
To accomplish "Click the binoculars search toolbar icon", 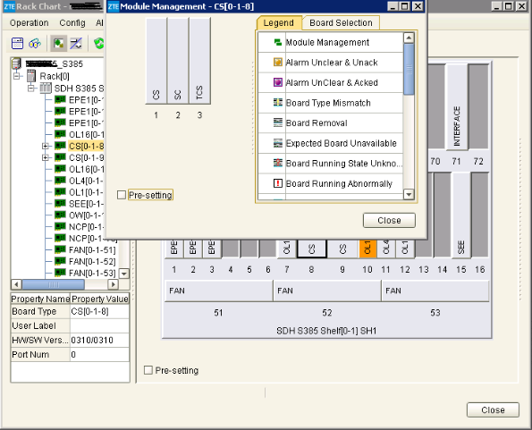I will pos(35,44).
